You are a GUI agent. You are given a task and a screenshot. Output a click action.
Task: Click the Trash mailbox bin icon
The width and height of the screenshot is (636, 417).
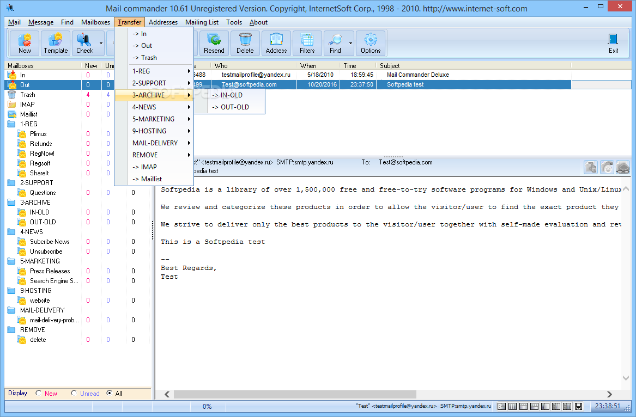point(12,94)
